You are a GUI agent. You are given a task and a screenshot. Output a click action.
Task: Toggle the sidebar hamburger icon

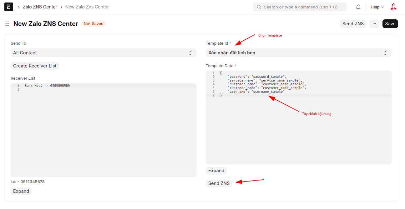(7, 24)
